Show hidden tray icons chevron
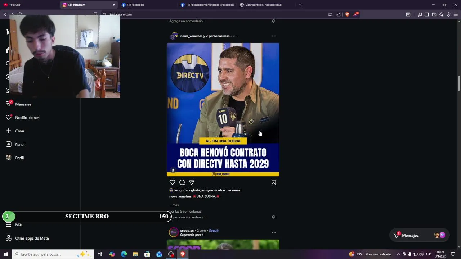This screenshot has height=259, width=461. [x=398, y=254]
